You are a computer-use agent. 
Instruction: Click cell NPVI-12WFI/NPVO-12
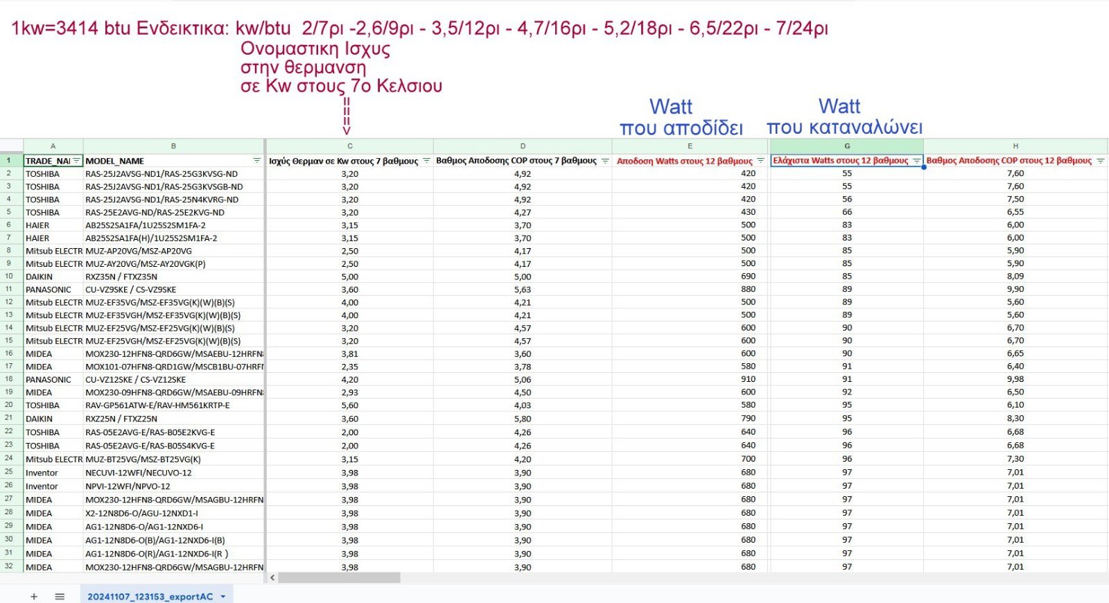coord(173,486)
